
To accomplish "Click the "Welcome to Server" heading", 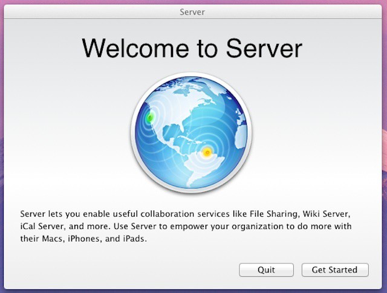I will point(192,47).
